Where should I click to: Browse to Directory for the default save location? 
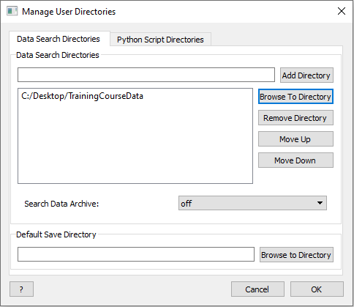296,255
